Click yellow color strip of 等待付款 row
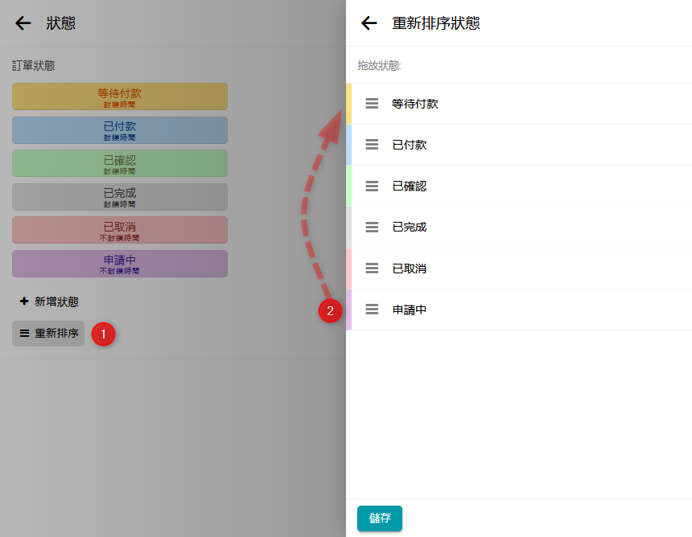Viewport: 692px width, 537px height. (349, 104)
